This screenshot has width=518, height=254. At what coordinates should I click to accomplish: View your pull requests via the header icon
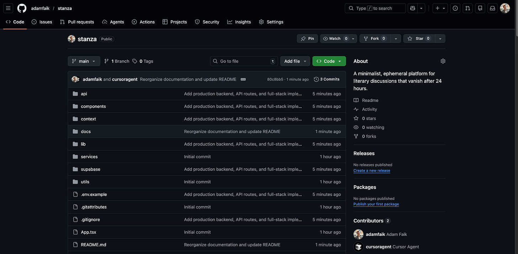[x=467, y=8]
